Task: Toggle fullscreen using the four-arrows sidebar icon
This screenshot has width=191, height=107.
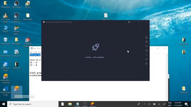Action: pyautogui.click(x=147, y=46)
